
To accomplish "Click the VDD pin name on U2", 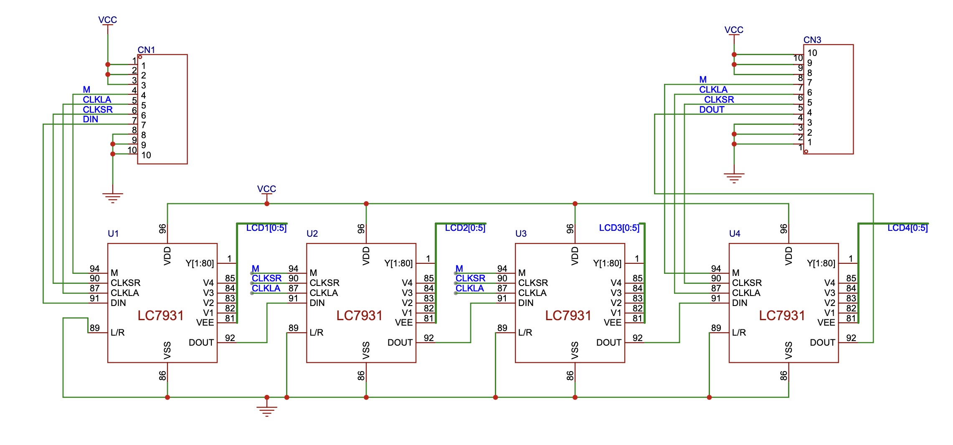I will tap(366, 256).
